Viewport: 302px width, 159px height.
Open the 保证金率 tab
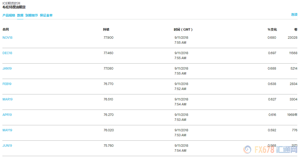[46, 15]
